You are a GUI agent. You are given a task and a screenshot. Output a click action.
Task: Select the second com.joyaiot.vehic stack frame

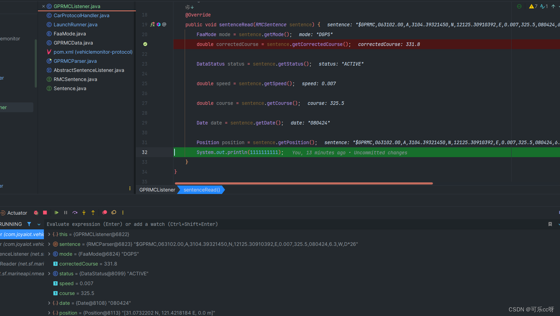point(22,244)
